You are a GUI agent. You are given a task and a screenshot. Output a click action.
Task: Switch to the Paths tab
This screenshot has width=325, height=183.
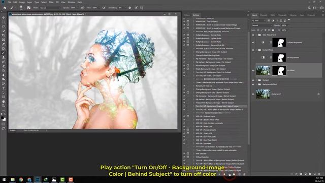tap(273, 15)
